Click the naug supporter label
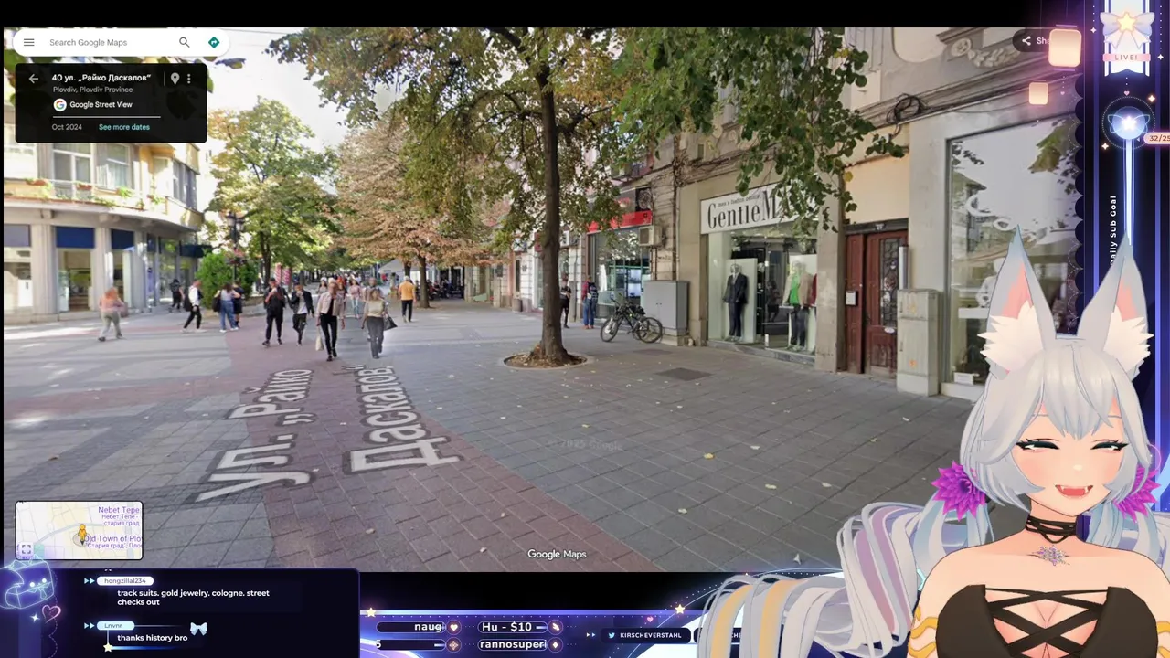The width and height of the screenshot is (1170, 658). pyautogui.click(x=428, y=627)
